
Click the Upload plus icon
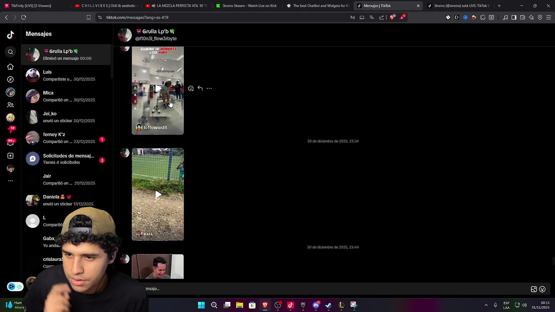[x=10, y=156]
